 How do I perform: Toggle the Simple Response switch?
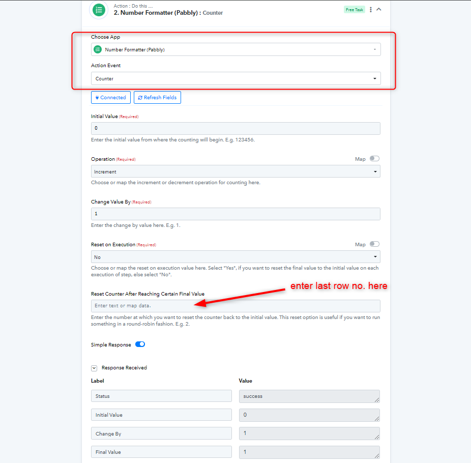[140, 344]
